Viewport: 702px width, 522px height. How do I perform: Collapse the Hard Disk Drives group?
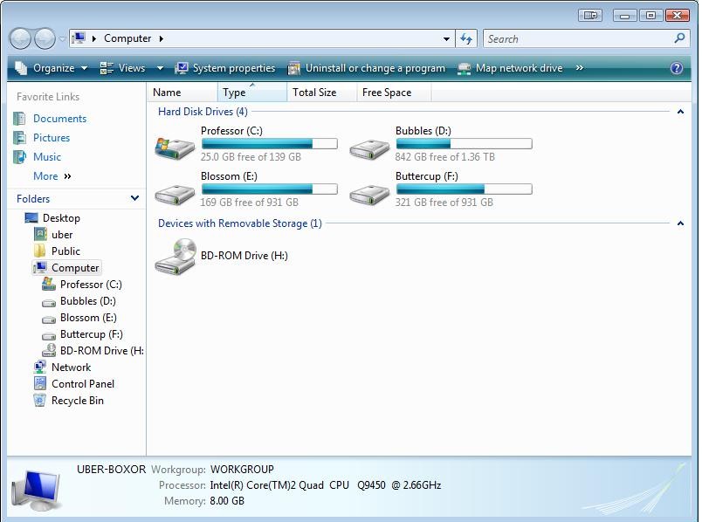coord(680,112)
